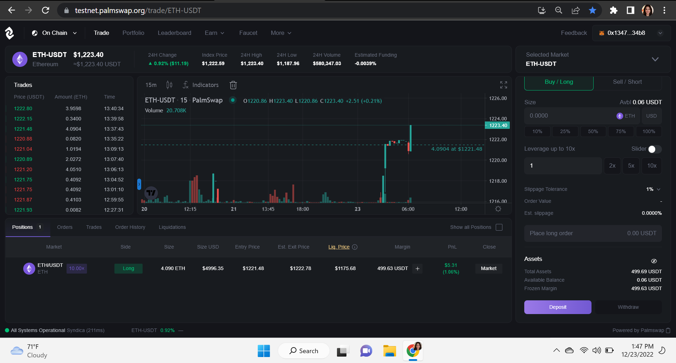Toggle market live status dot on chart
The image size is (676, 363).
[x=233, y=100]
